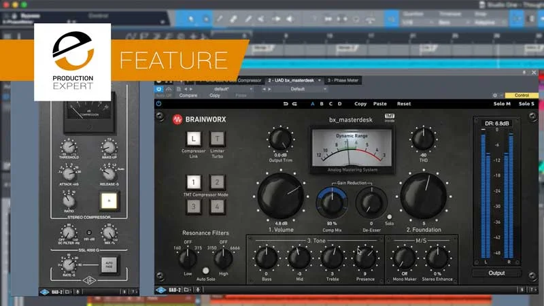Switch to the 3 - Phase Meter tab

343,80
